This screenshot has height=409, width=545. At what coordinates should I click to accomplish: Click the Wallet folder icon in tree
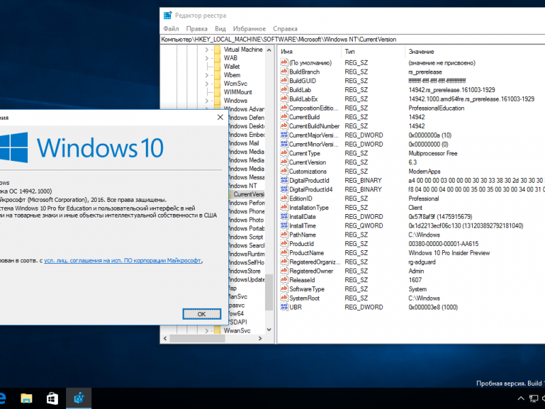pos(217,66)
